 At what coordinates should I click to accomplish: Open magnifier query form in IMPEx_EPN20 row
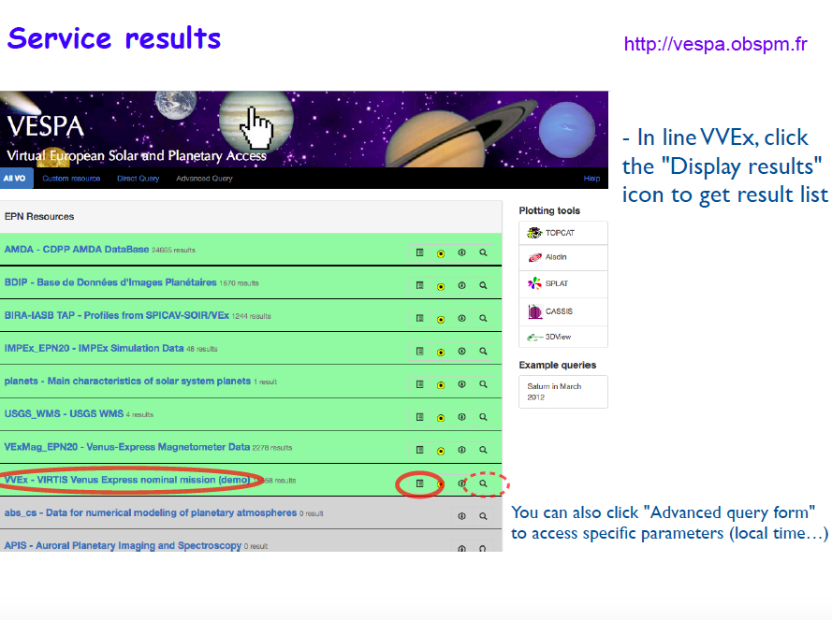(483, 352)
